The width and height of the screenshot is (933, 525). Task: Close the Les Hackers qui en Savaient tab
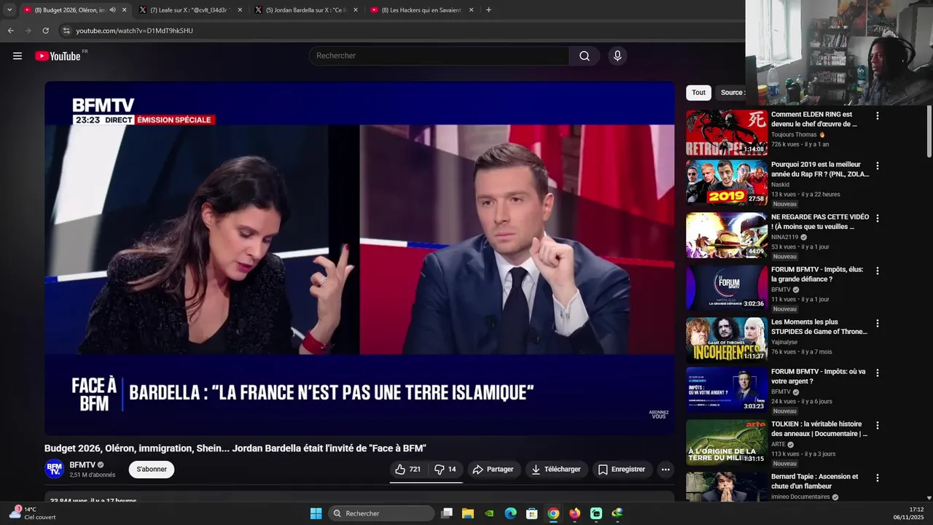tap(471, 10)
